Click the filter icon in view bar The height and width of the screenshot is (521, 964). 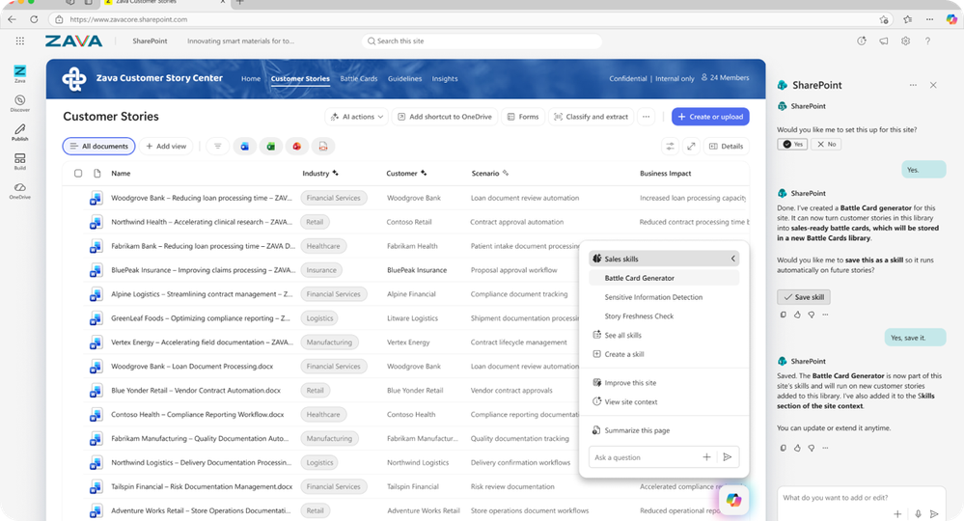coord(218,147)
